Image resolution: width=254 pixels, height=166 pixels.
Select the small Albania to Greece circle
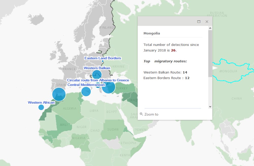tap(98, 86)
